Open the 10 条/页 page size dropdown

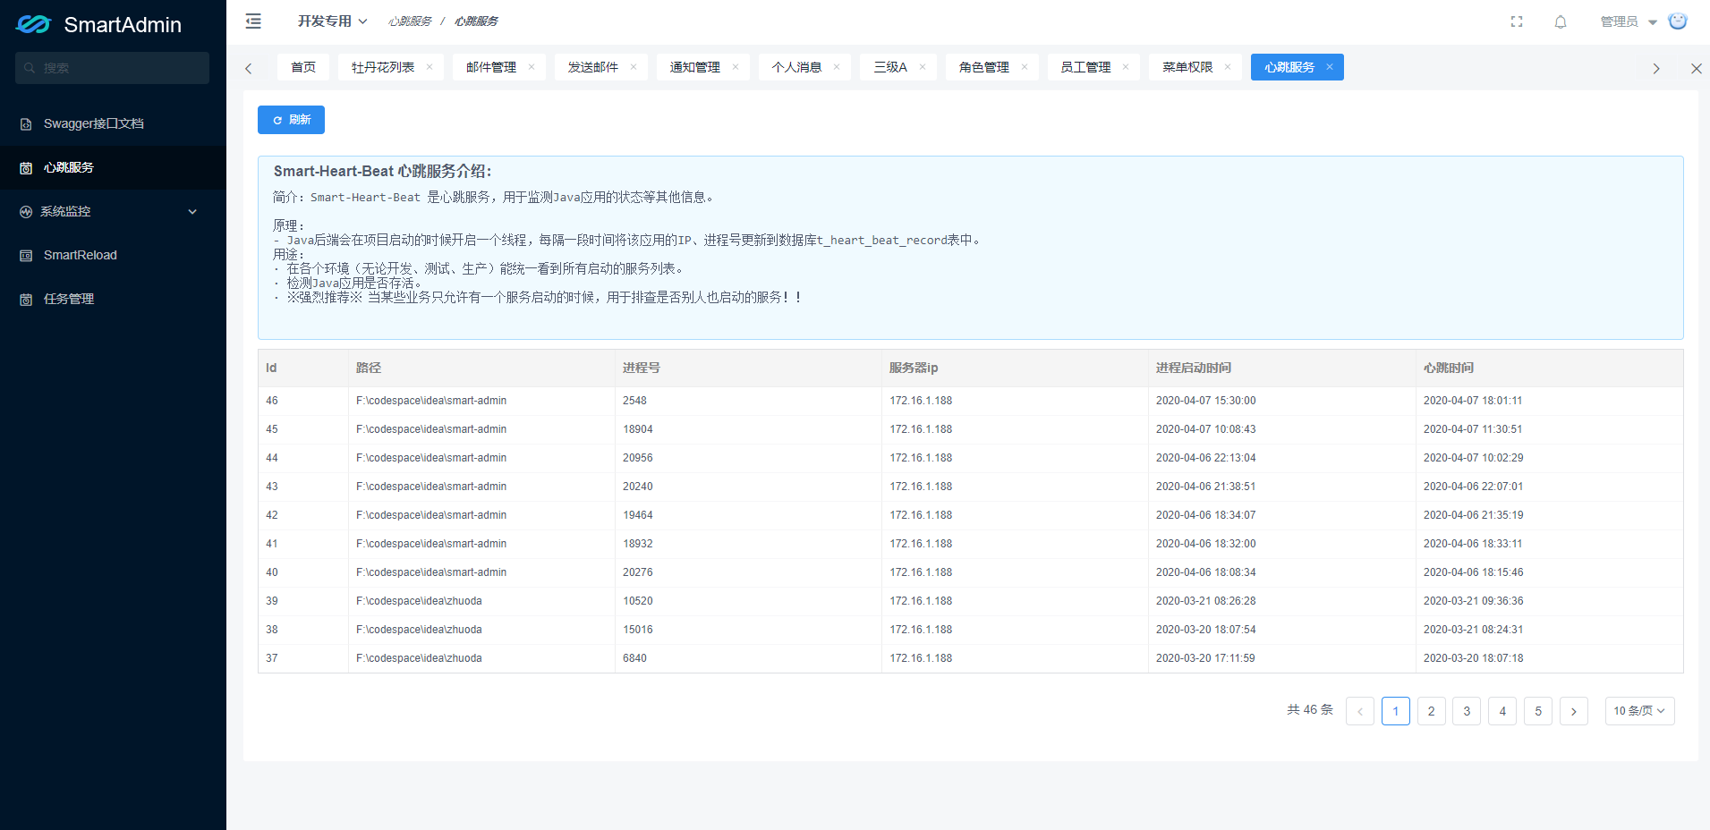1639,711
